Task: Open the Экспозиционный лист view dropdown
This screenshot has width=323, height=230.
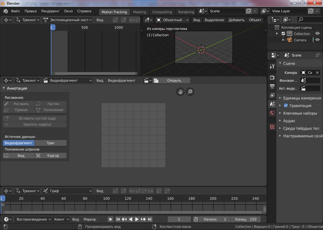Action: tap(68, 20)
